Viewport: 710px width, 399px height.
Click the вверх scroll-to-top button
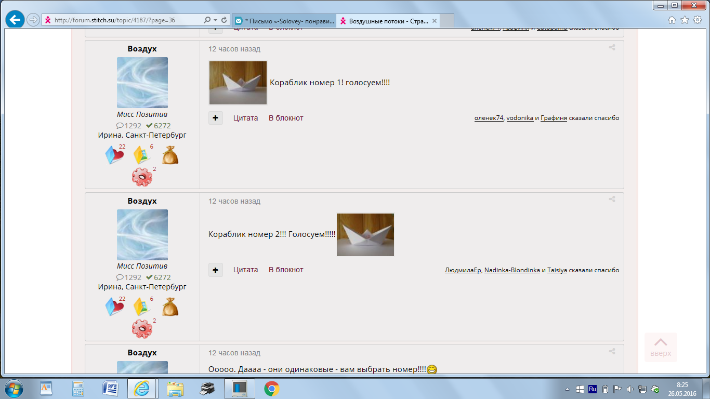661,347
